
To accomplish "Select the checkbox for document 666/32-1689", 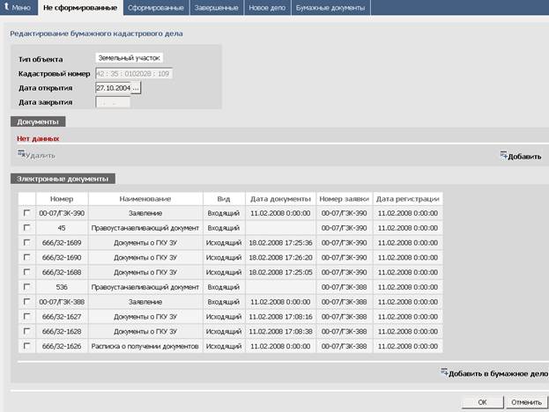I will point(26,242).
